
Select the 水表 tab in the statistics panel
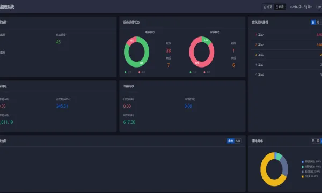click(238, 141)
